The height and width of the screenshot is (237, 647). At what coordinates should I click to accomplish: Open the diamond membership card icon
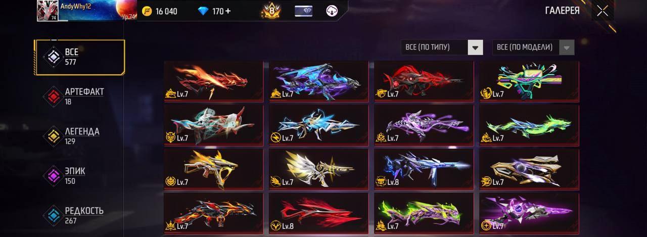[x=303, y=11]
